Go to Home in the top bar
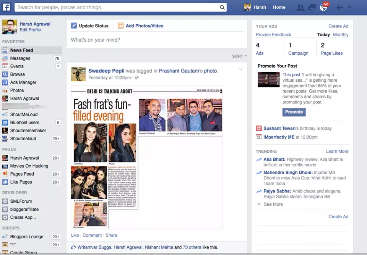 (x=279, y=8)
